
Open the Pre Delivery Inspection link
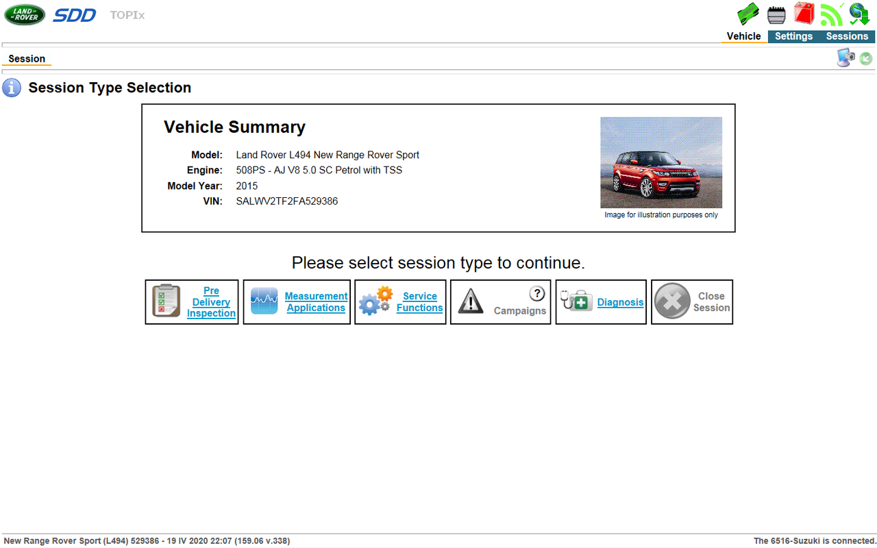[211, 302]
